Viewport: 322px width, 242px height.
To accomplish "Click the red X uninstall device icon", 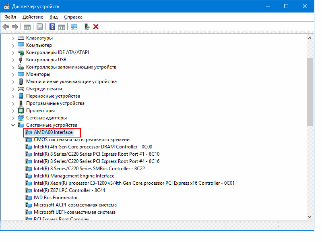I will pyautogui.click(x=96, y=27).
